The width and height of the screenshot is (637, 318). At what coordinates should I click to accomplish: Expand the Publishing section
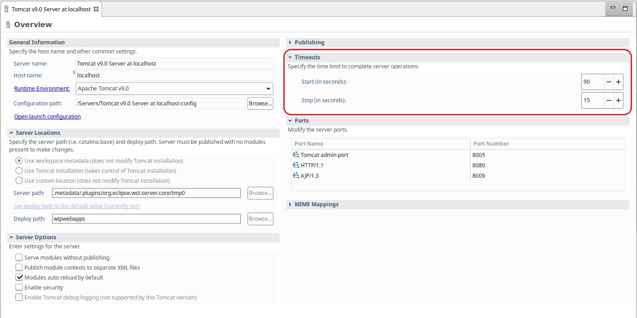pos(290,42)
